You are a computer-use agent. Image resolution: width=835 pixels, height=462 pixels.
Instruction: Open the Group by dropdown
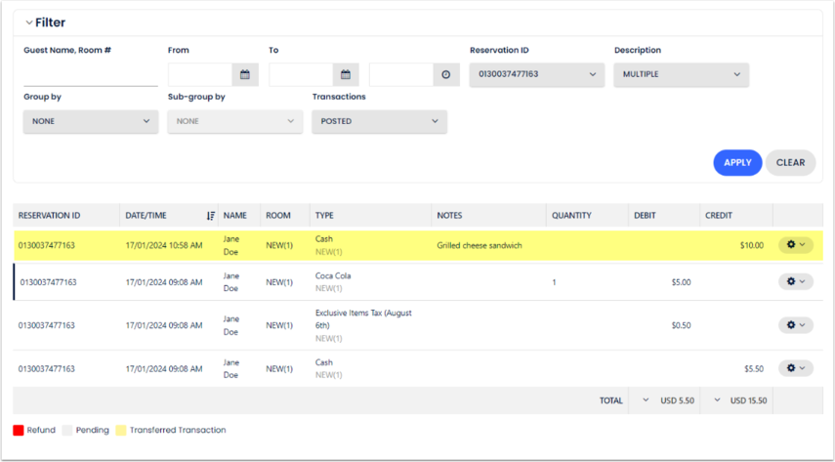point(90,121)
